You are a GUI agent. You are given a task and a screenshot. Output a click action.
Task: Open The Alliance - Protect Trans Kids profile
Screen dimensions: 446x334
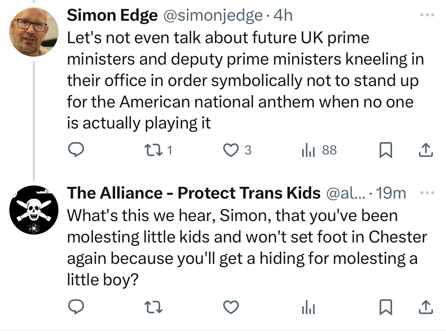[x=194, y=193]
